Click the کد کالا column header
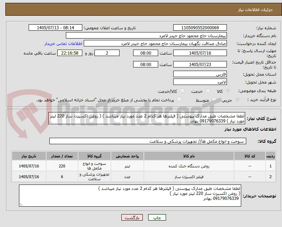Screen dimensions: 282x227 (250, 156)
